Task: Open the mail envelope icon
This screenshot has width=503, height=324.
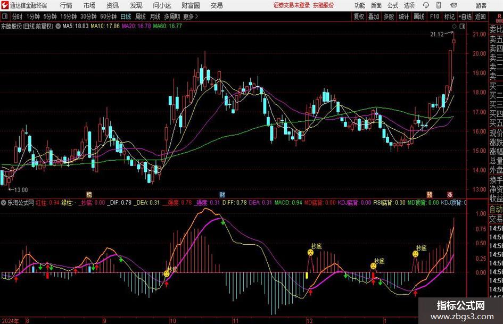Action: [453, 5]
